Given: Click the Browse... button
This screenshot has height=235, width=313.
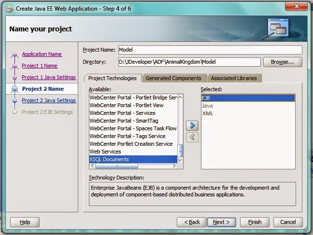Looking at the screenshot, I should [x=283, y=62].
